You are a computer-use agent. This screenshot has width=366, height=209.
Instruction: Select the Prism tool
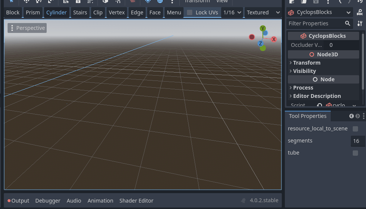point(33,12)
